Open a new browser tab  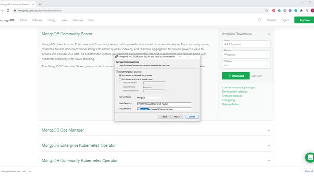[x=40, y=4]
